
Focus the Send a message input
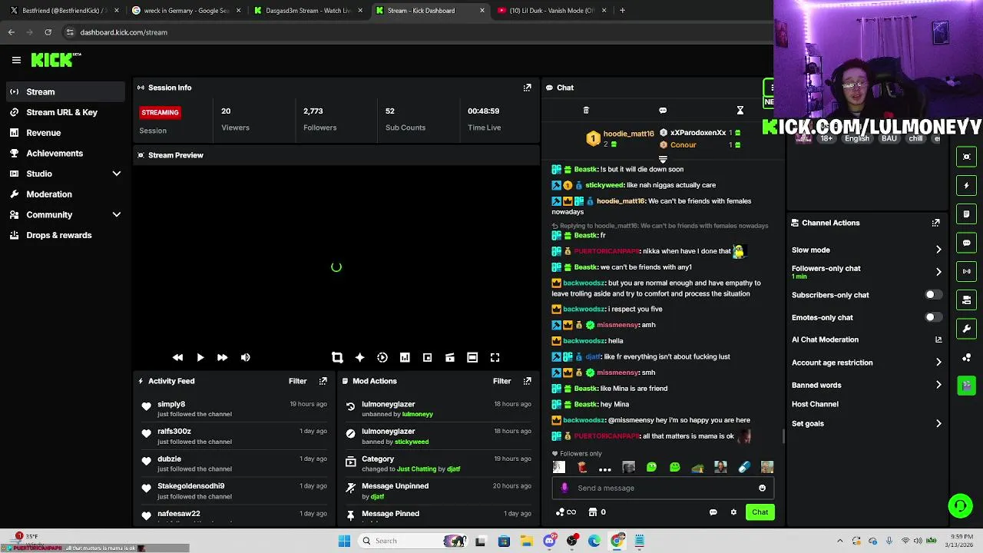click(x=664, y=488)
